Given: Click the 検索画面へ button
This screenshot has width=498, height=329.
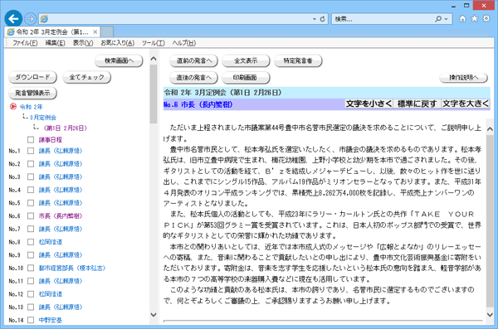Looking at the screenshot, I should click(119, 60).
